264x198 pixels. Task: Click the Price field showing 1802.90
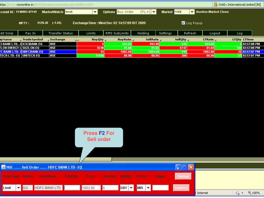[91, 188]
